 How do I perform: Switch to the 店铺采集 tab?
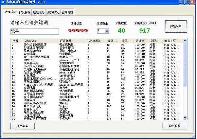[10, 12]
